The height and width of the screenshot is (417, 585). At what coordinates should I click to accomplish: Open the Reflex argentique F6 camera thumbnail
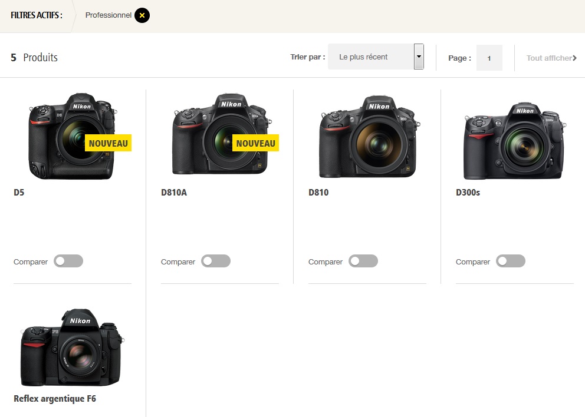[73, 347]
